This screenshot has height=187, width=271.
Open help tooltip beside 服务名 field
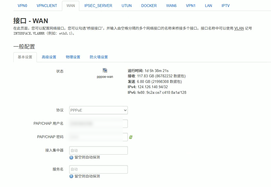(x=72, y=176)
